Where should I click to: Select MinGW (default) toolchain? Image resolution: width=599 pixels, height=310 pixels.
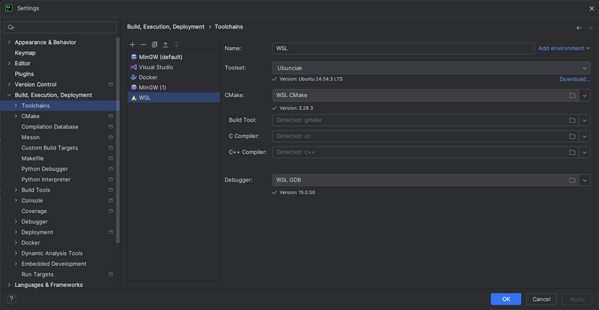pos(174,57)
